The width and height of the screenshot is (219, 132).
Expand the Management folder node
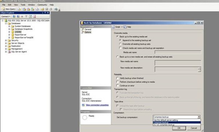click(x=6, y=49)
